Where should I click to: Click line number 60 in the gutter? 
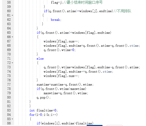coord(9,11)
